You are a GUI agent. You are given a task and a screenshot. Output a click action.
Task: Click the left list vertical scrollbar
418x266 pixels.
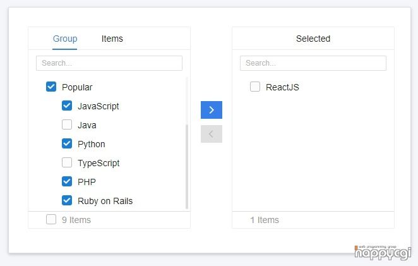pos(187,167)
